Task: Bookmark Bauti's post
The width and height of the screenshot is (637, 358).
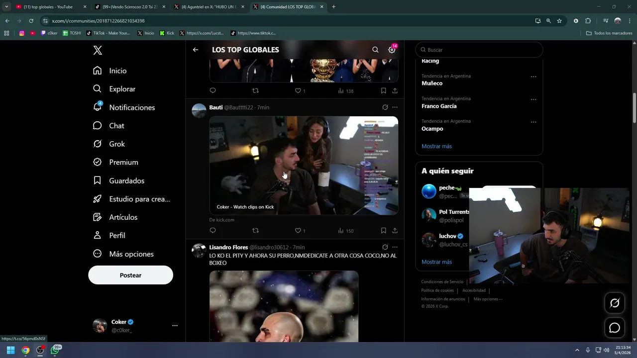Action: coord(383,231)
